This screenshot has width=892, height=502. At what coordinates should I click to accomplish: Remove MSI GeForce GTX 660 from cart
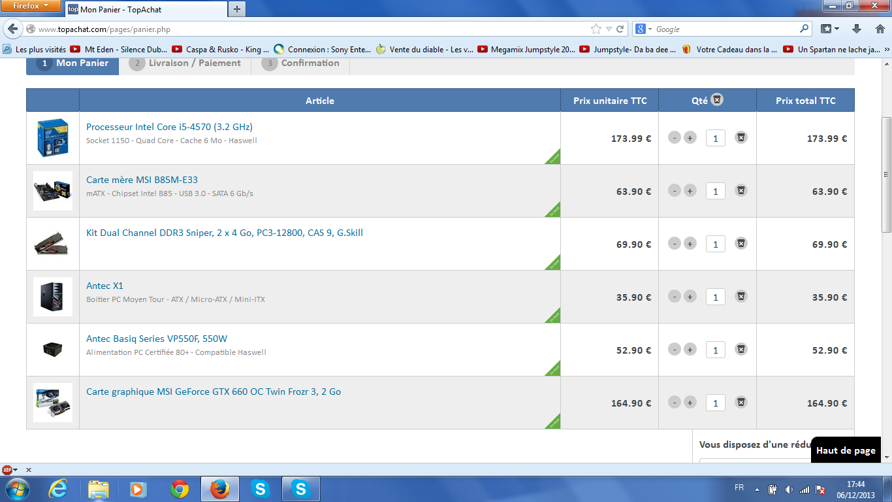point(741,402)
